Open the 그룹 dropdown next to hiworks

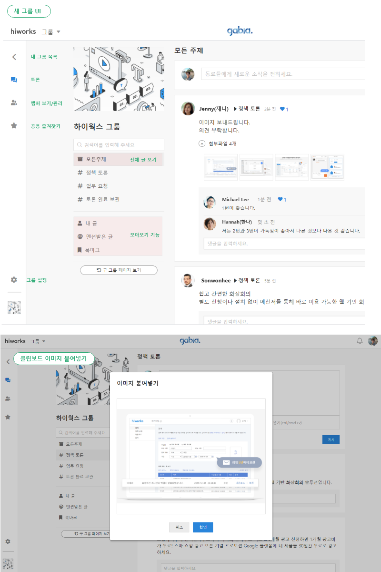[50, 32]
